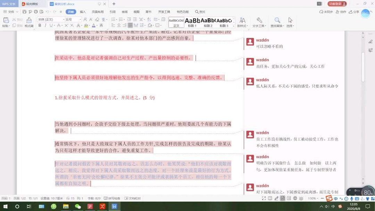Click the 协作 collaborate button
Image resolution: width=375 pixels, height=211 pixels.
pos(341,11)
